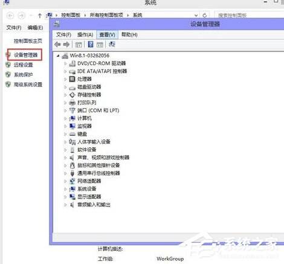Click the 搜索控制面板 search field

tap(250, 15)
